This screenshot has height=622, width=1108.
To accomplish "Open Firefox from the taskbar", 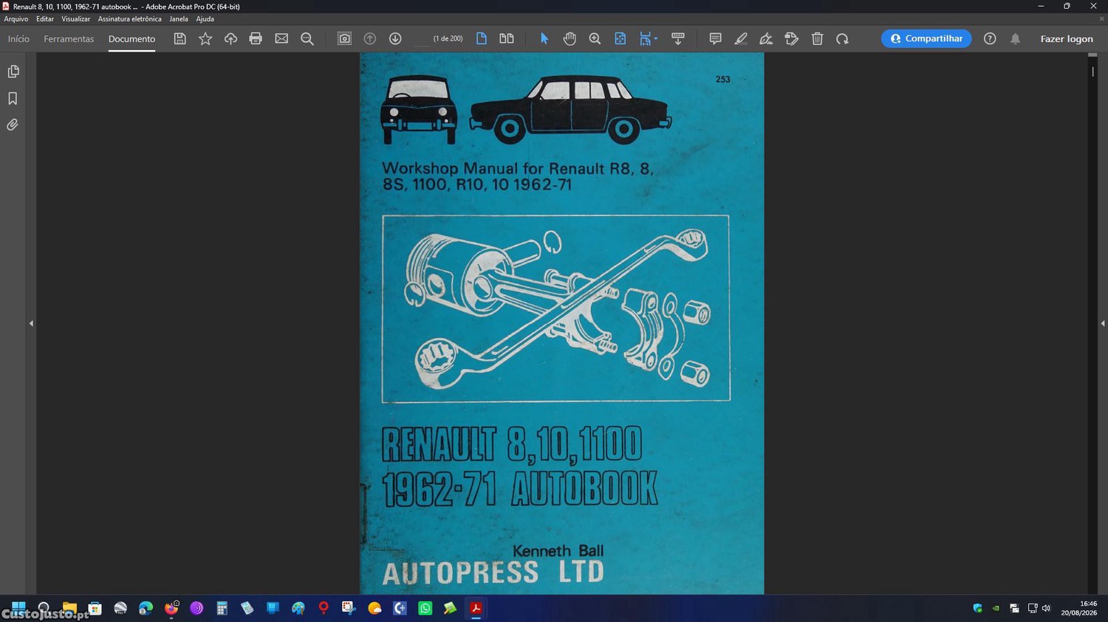I will tap(171, 608).
